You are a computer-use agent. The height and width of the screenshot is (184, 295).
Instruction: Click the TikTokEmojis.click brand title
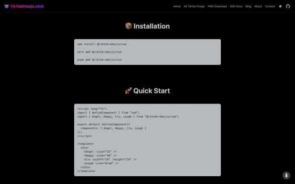coord(27,6)
